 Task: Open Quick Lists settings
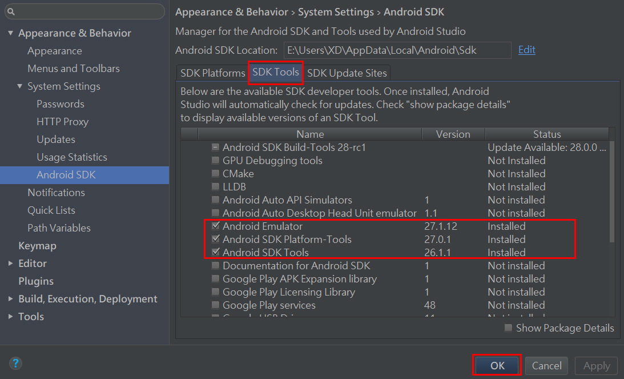tap(51, 210)
